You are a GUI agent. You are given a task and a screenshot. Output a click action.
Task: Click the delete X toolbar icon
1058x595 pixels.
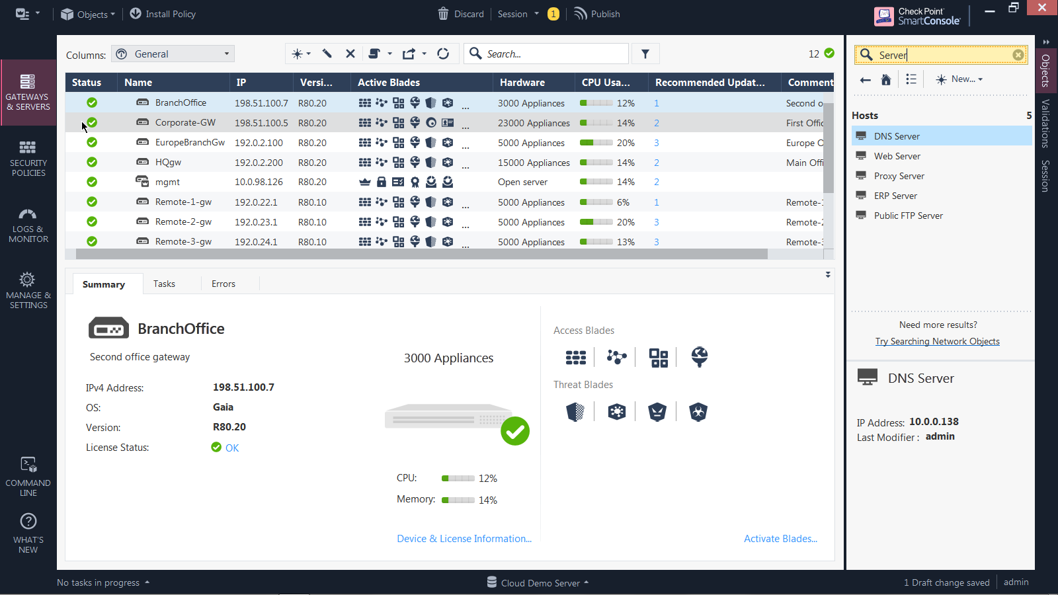(x=350, y=54)
